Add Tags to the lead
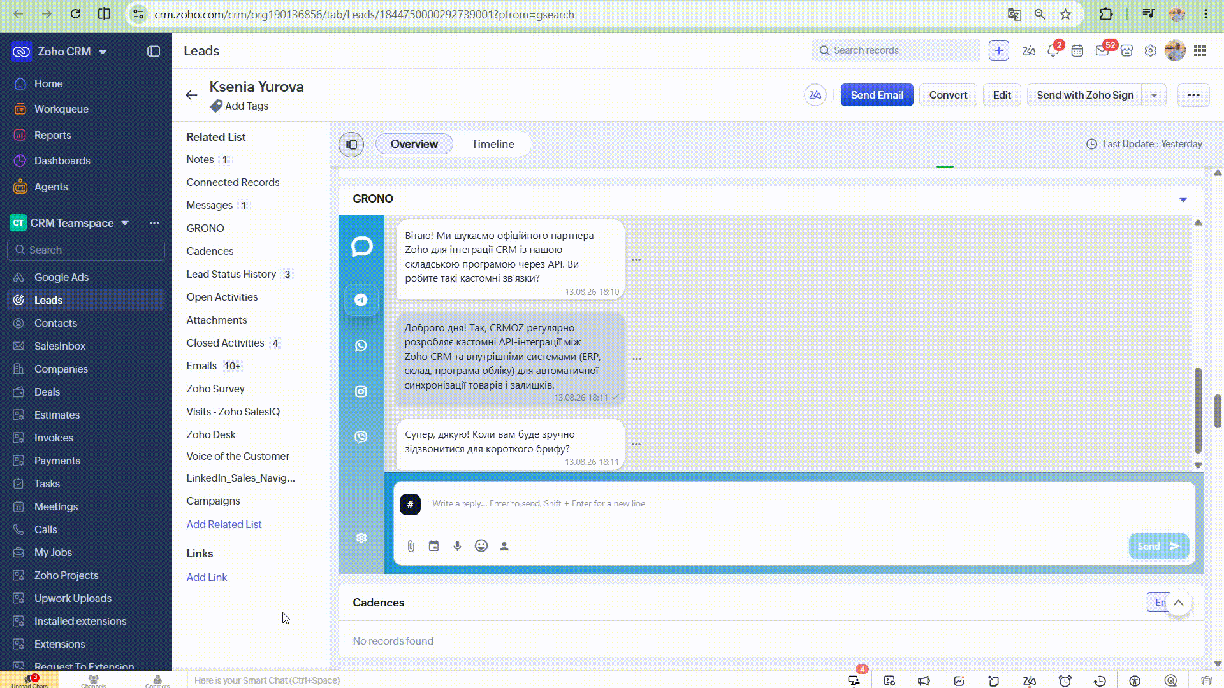 (240, 106)
